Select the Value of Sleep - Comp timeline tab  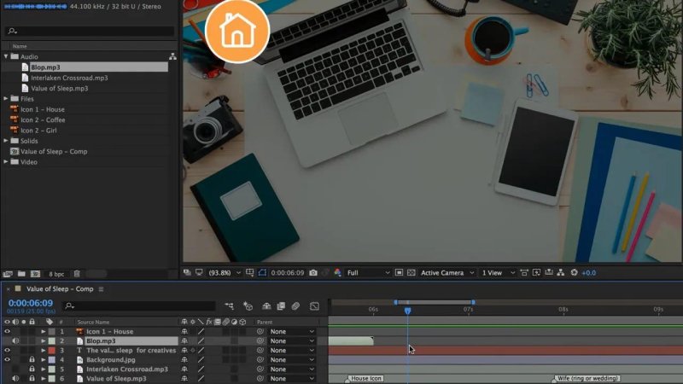pyautogui.click(x=60, y=289)
